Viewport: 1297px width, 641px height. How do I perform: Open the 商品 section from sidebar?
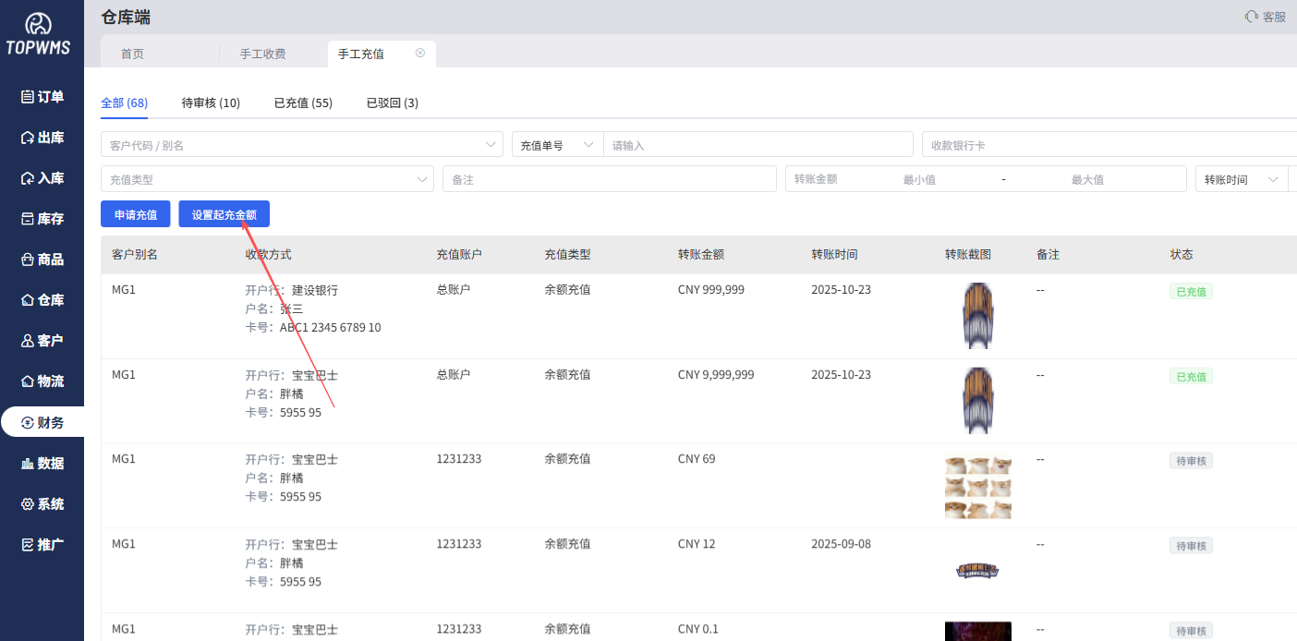42,259
